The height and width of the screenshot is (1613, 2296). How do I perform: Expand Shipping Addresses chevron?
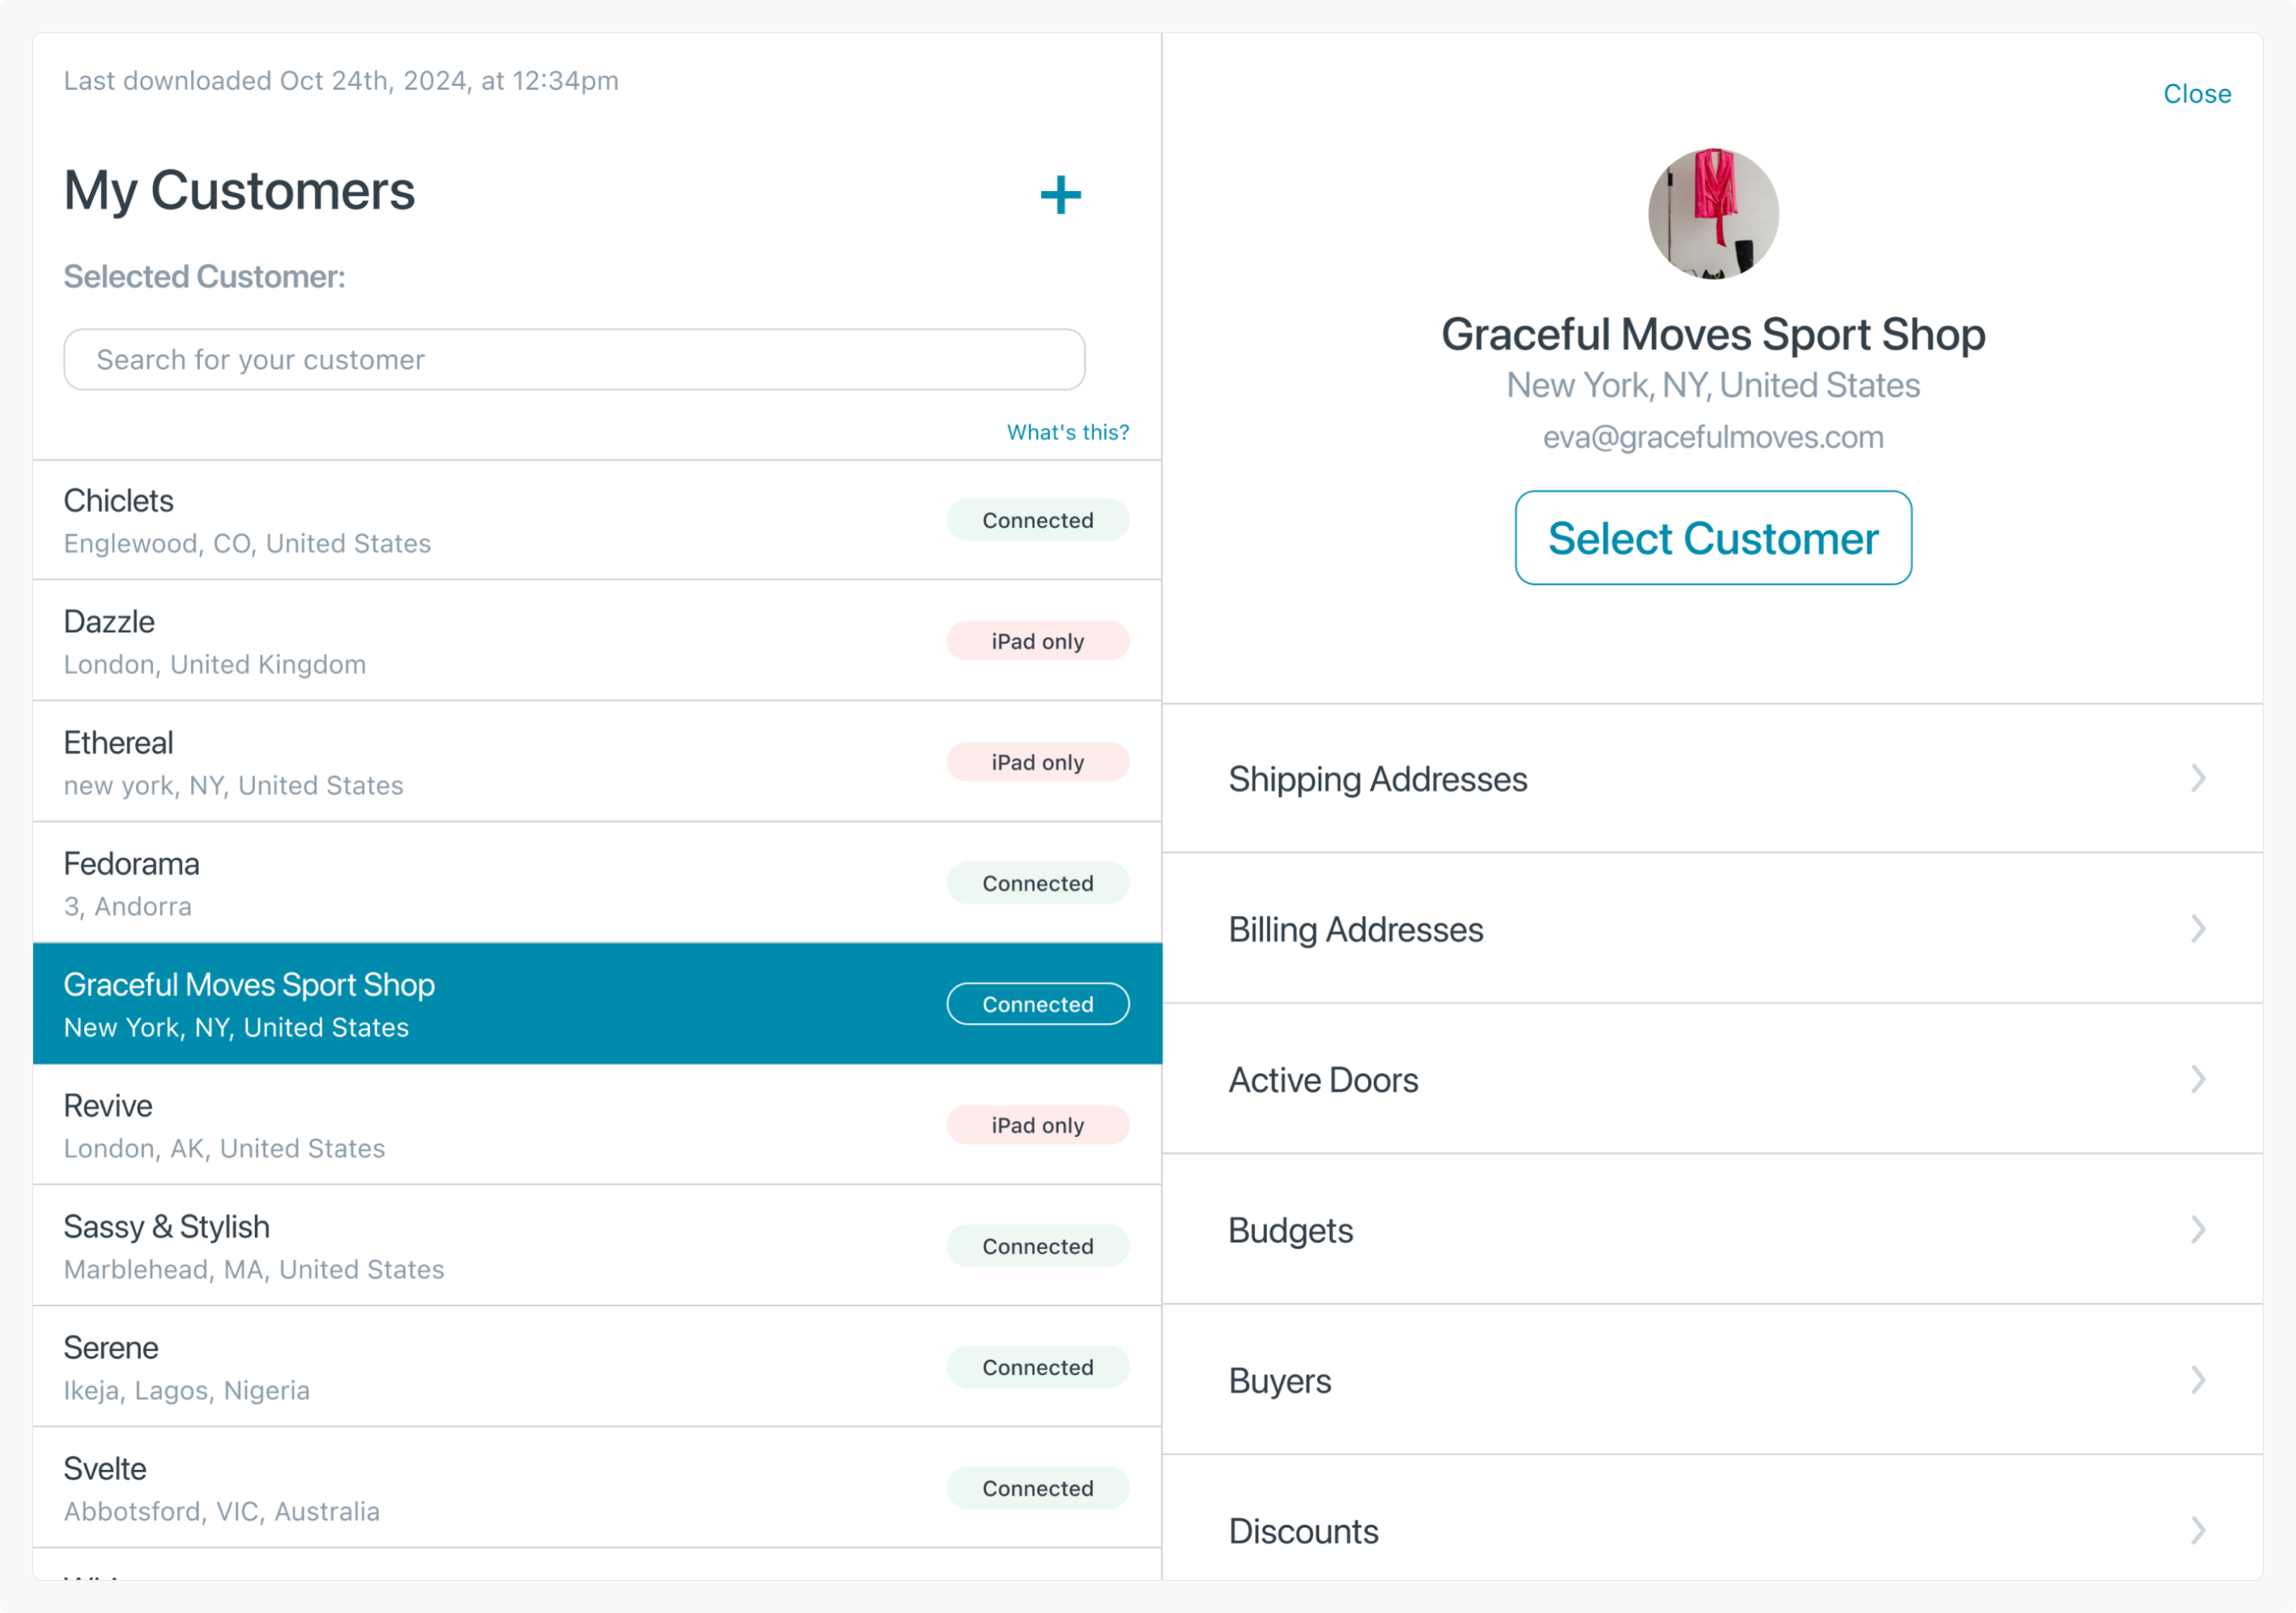click(x=2197, y=779)
